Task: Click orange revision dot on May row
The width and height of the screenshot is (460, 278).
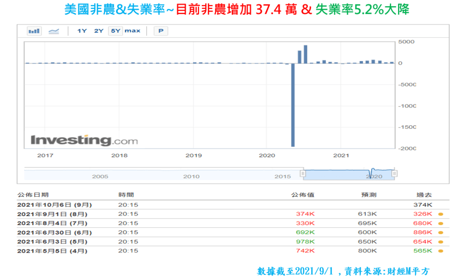Action: click(x=441, y=242)
